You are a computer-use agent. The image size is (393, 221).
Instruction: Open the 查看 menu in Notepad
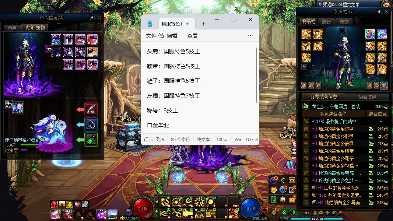[x=193, y=36]
